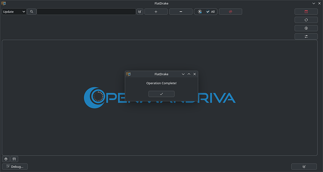
Task: Open the Update mode dropdown
Action: point(14,12)
